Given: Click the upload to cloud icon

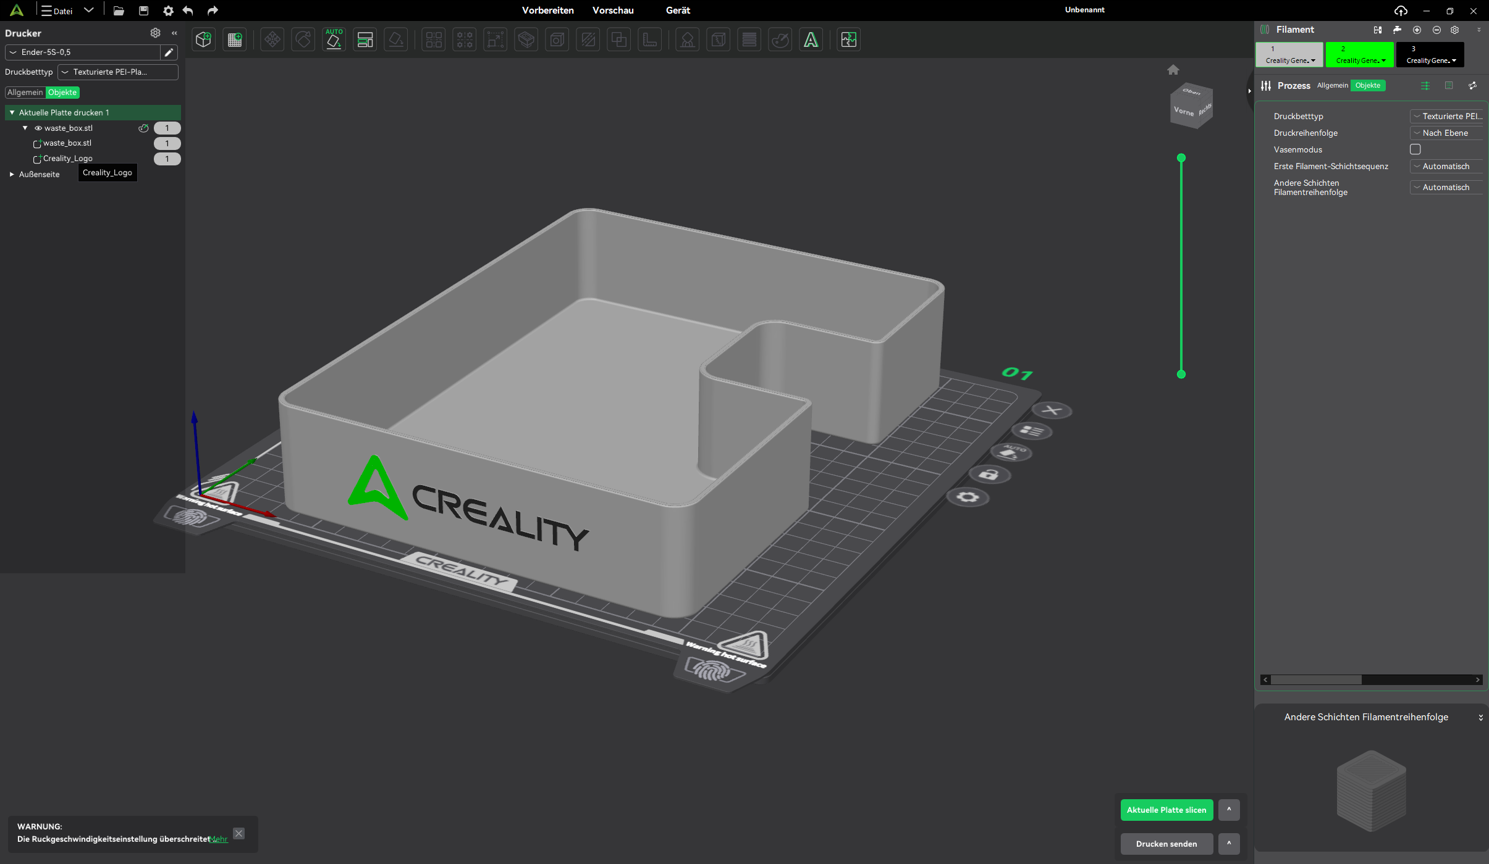Looking at the screenshot, I should pos(1401,10).
